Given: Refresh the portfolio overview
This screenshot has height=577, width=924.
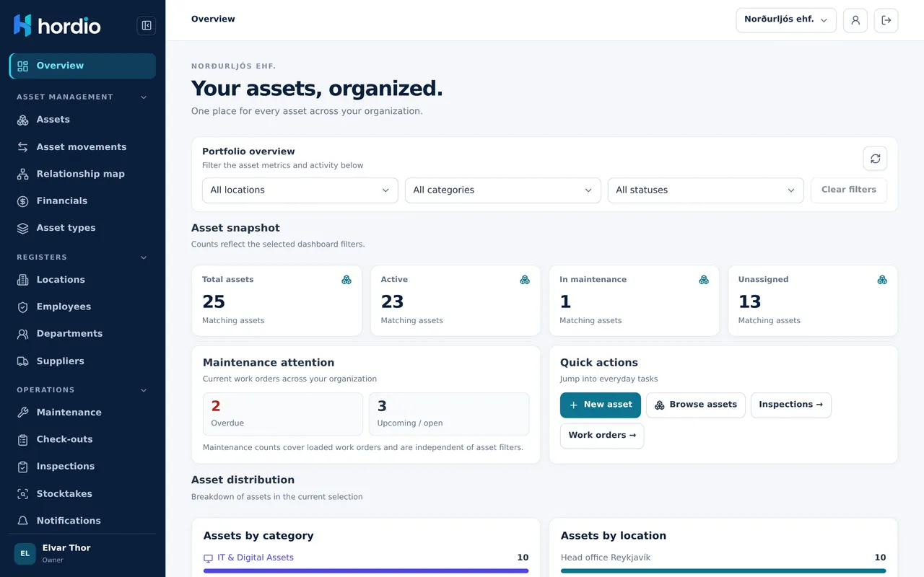Looking at the screenshot, I should 875,159.
